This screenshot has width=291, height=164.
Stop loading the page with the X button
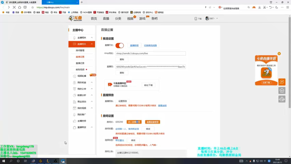pyautogui.click(x=14, y=7)
